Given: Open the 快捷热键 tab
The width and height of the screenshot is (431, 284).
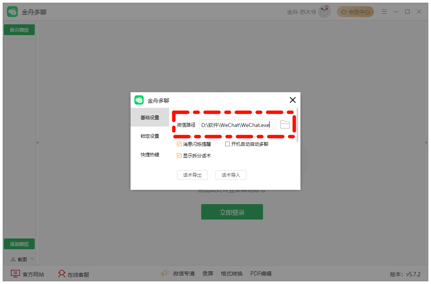Looking at the screenshot, I should [150, 155].
